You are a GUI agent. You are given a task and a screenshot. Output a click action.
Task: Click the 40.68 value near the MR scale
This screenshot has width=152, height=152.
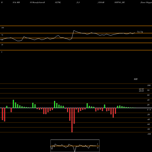pyautogui.click(x=141, y=91)
